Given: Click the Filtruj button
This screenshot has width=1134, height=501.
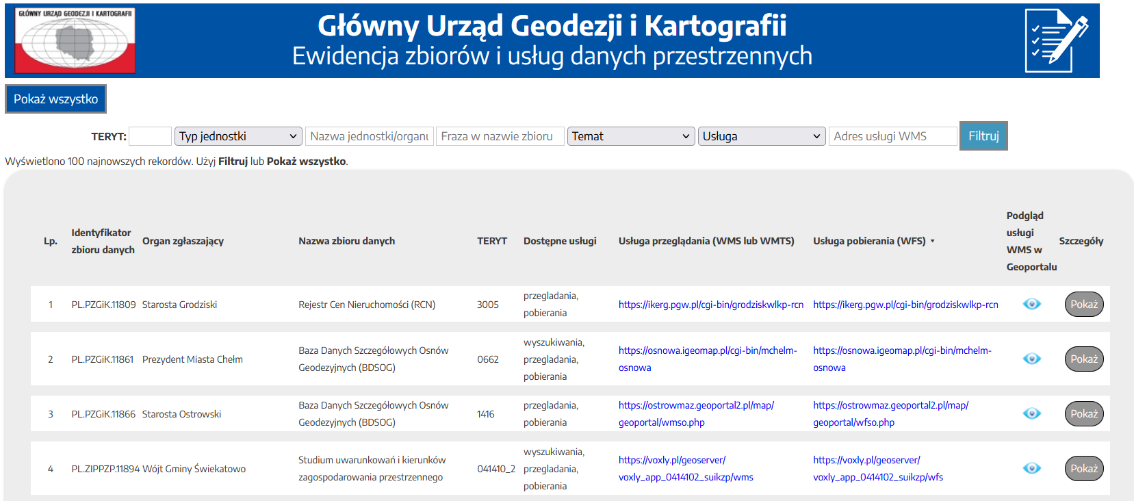Looking at the screenshot, I should [x=983, y=136].
